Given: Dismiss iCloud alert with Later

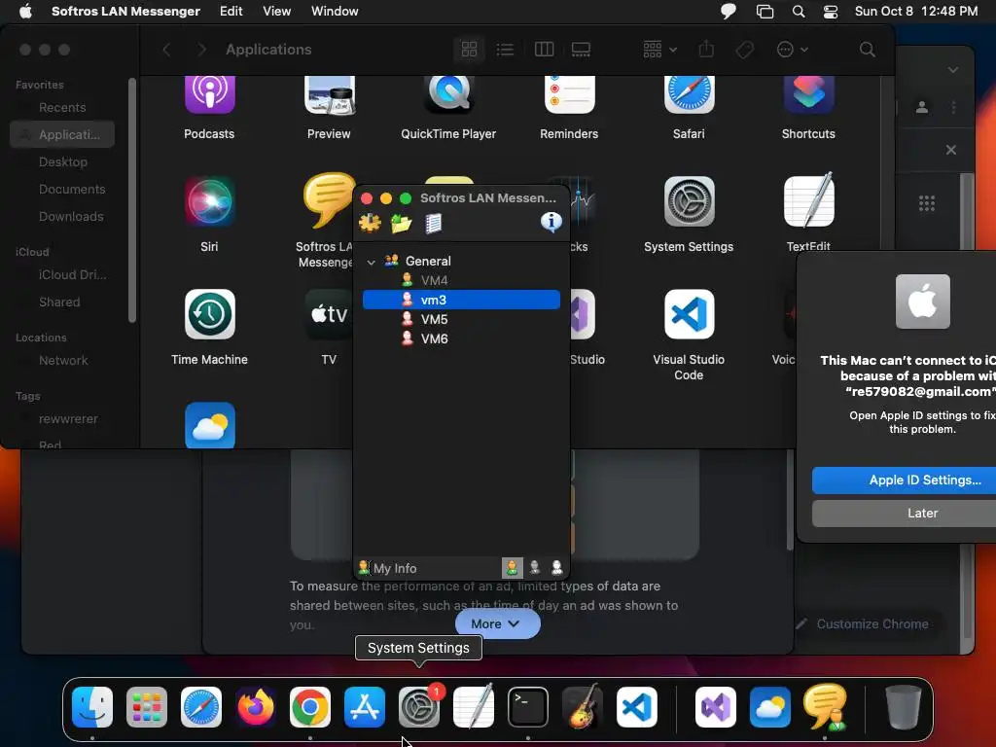Looking at the screenshot, I should pyautogui.click(x=904, y=514).
